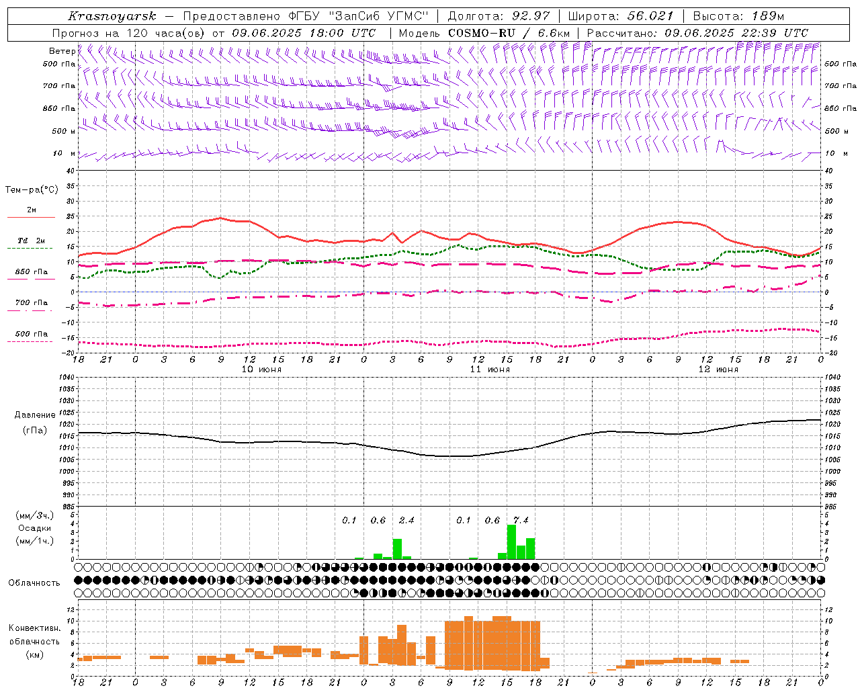Click the Давление panel label

35,415
